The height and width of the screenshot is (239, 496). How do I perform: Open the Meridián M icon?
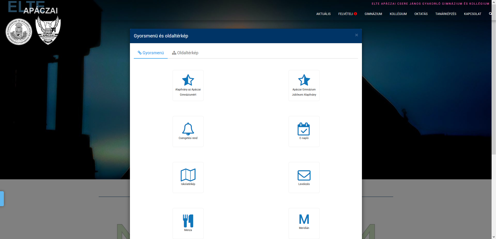(304, 220)
